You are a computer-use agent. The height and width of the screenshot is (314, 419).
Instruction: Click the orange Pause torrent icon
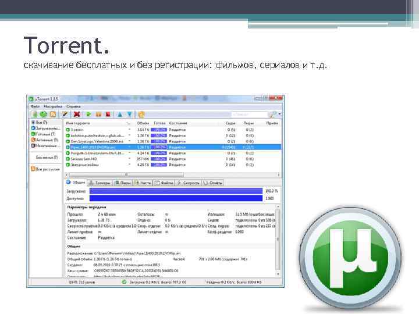[98, 115]
